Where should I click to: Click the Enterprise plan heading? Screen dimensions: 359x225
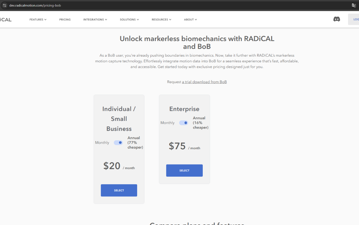185,109
